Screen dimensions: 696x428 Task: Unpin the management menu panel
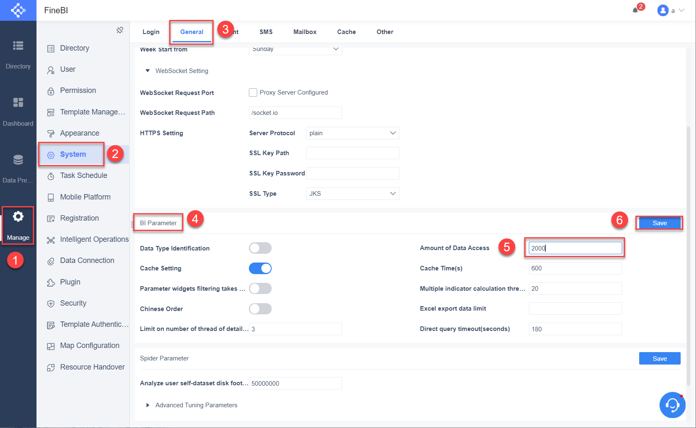120,30
